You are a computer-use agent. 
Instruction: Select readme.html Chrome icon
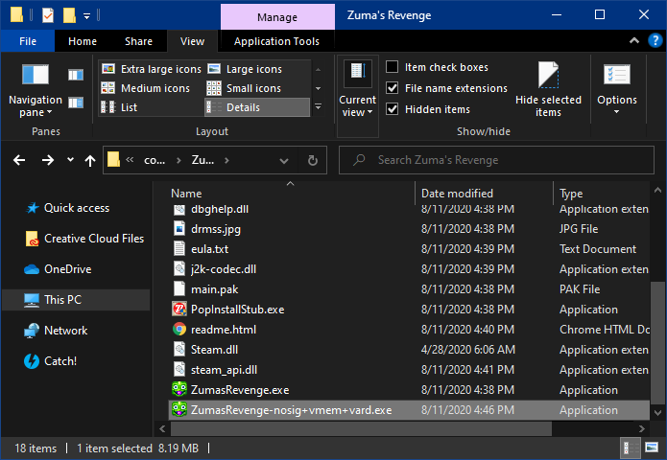(x=179, y=329)
